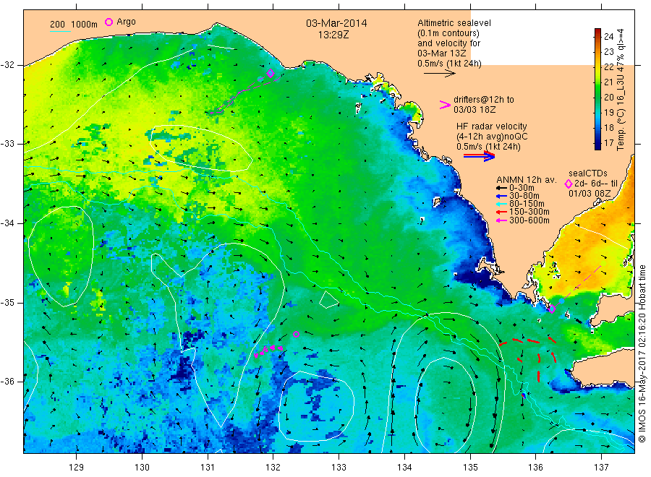
Task: Click the dark blue bottom of the color bar
Action: [x=598, y=146]
